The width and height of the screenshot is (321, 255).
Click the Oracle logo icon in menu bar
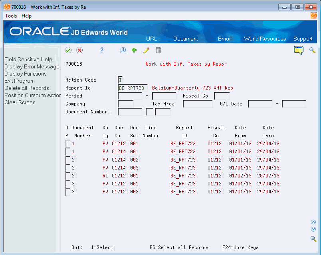click(x=313, y=16)
